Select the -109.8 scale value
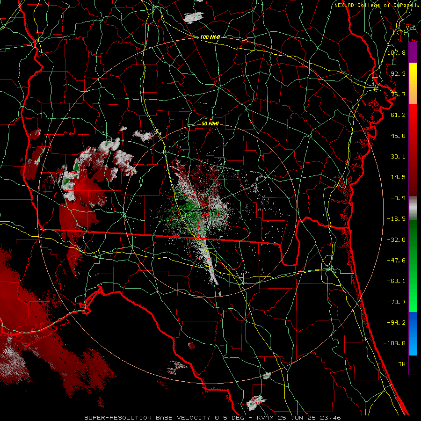 [394, 343]
